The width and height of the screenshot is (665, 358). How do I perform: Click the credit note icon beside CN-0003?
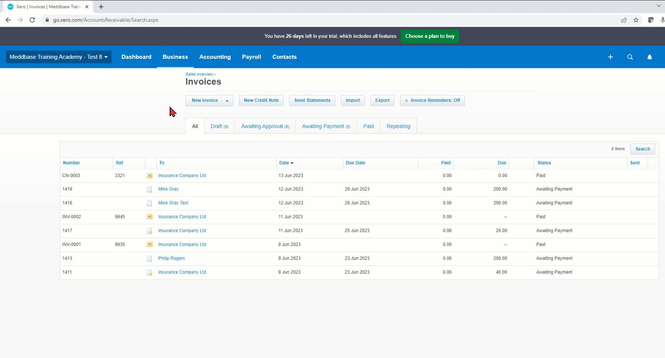[150, 176]
